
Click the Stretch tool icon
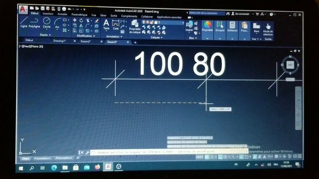(75, 31)
